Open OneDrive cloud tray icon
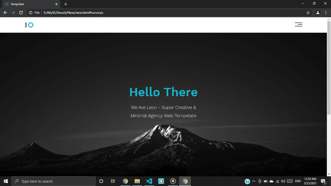The image size is (331, 186). point(272,181)
